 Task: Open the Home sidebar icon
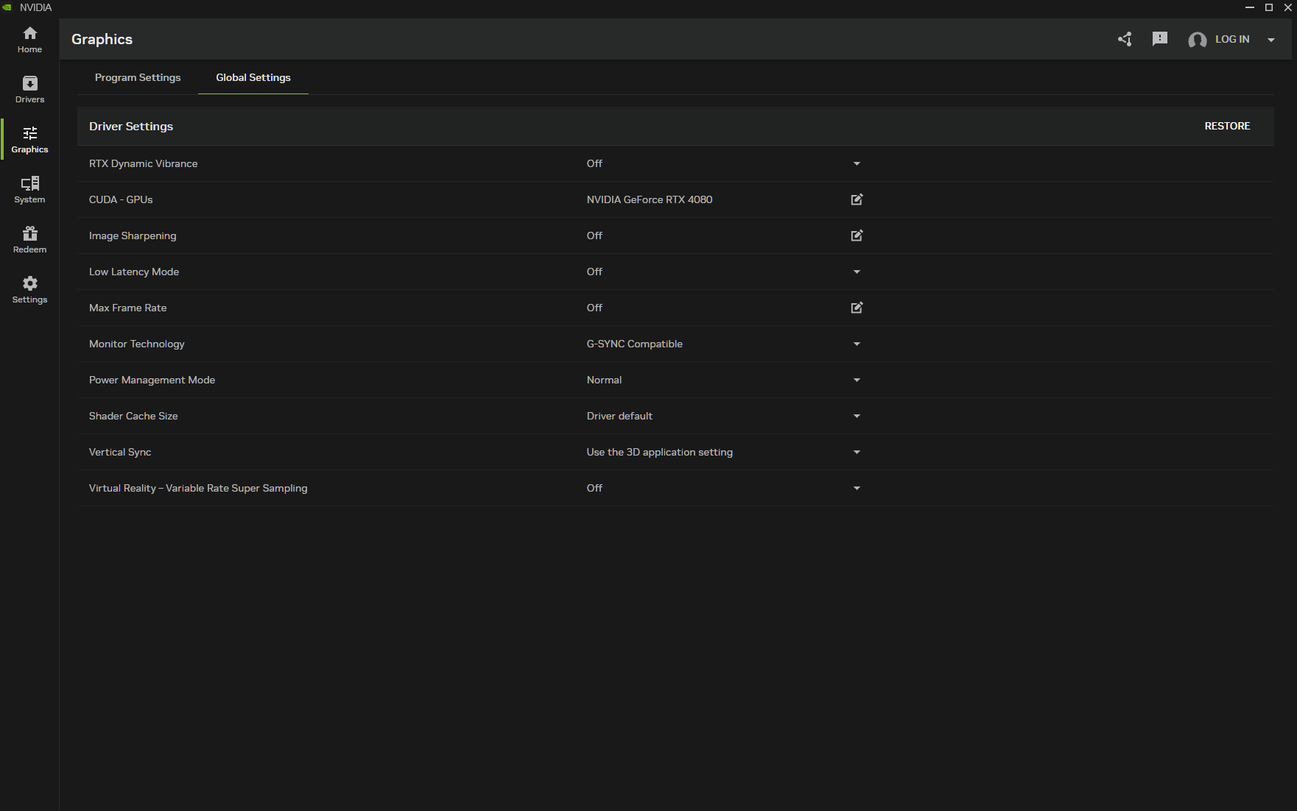[29, 39]
